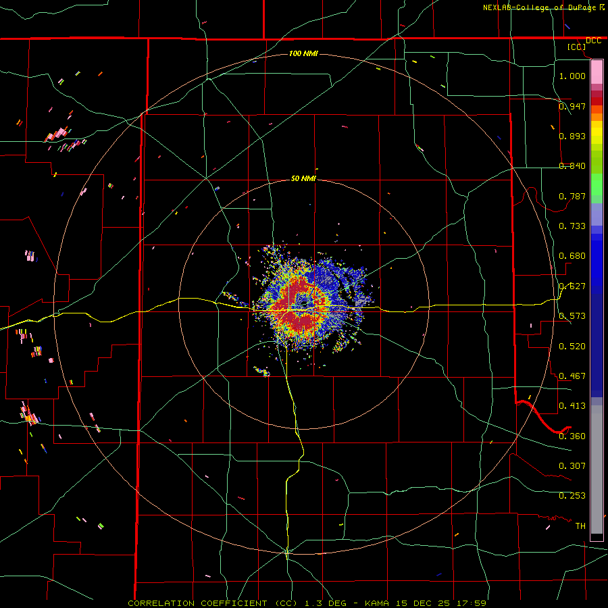Click the 0.360 scale value
The image size is (608, 608).
click(x=572, y=436)
